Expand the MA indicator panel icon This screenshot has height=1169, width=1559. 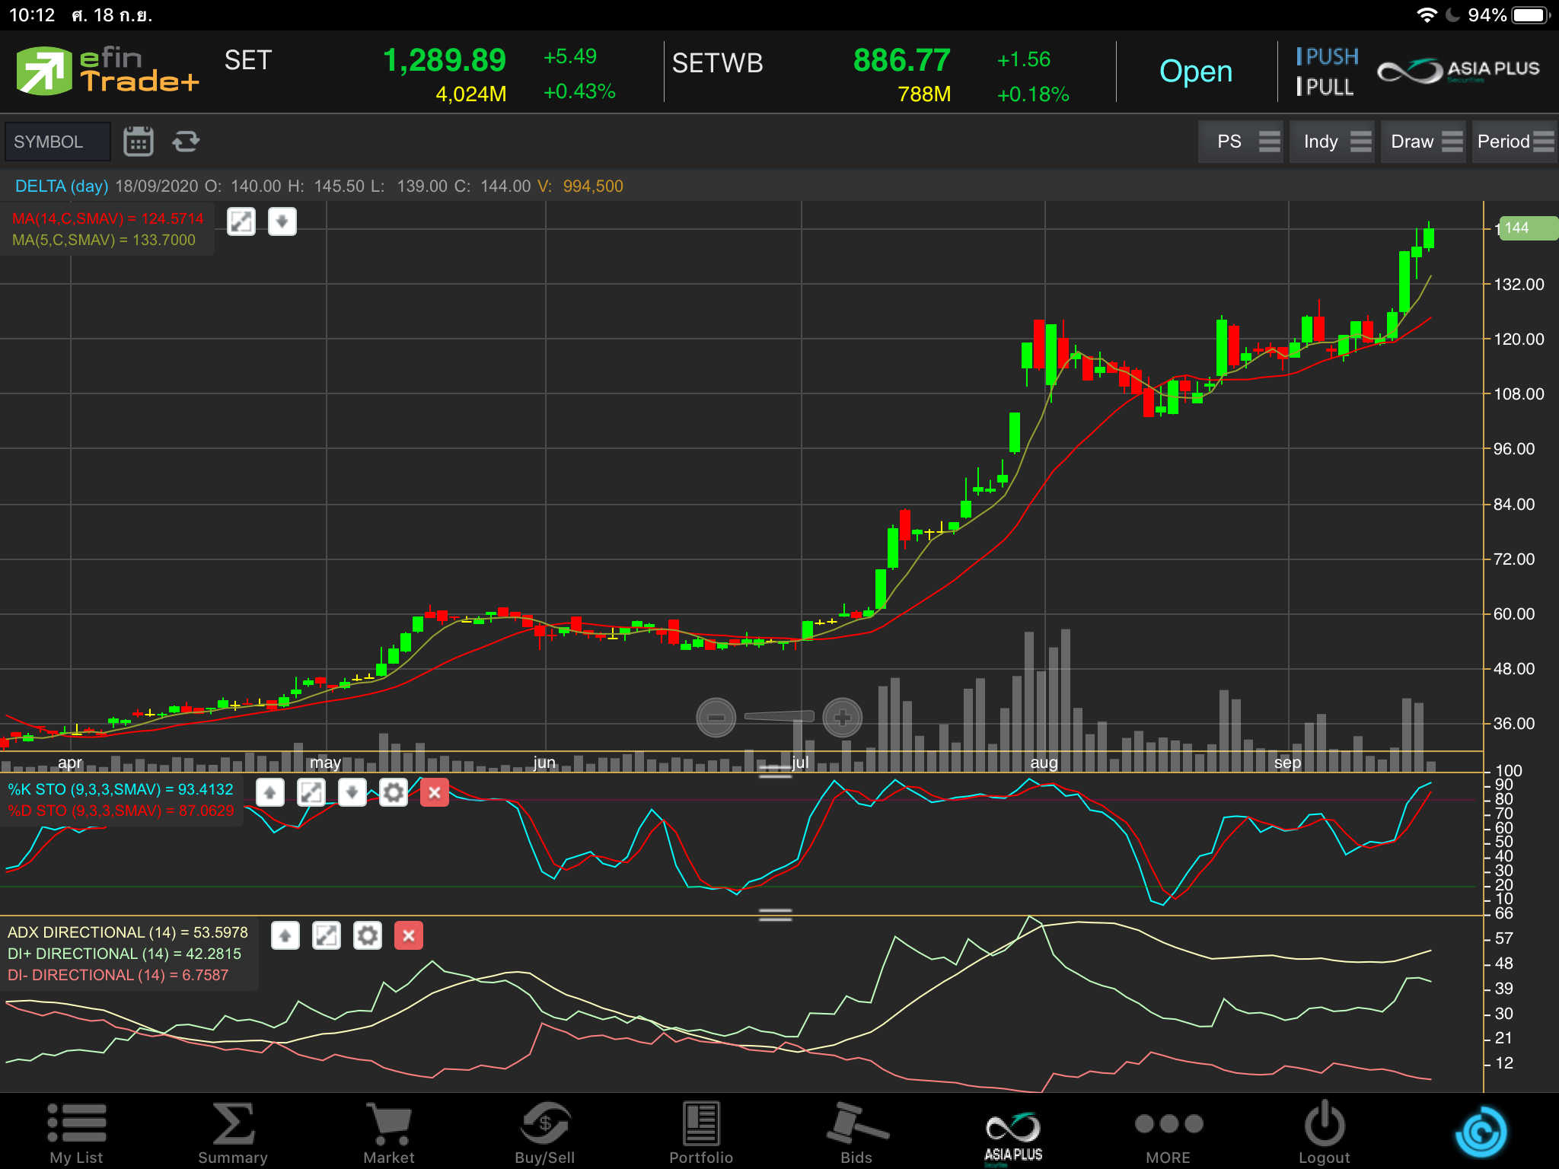click(241, 222)
